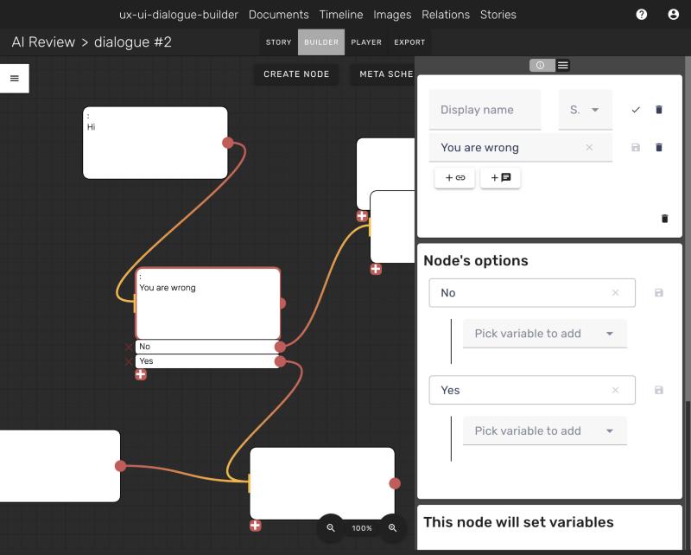Select the Builder tab
Image resolution: width=691 pixels, height=555 pixels.
(321, 42)
